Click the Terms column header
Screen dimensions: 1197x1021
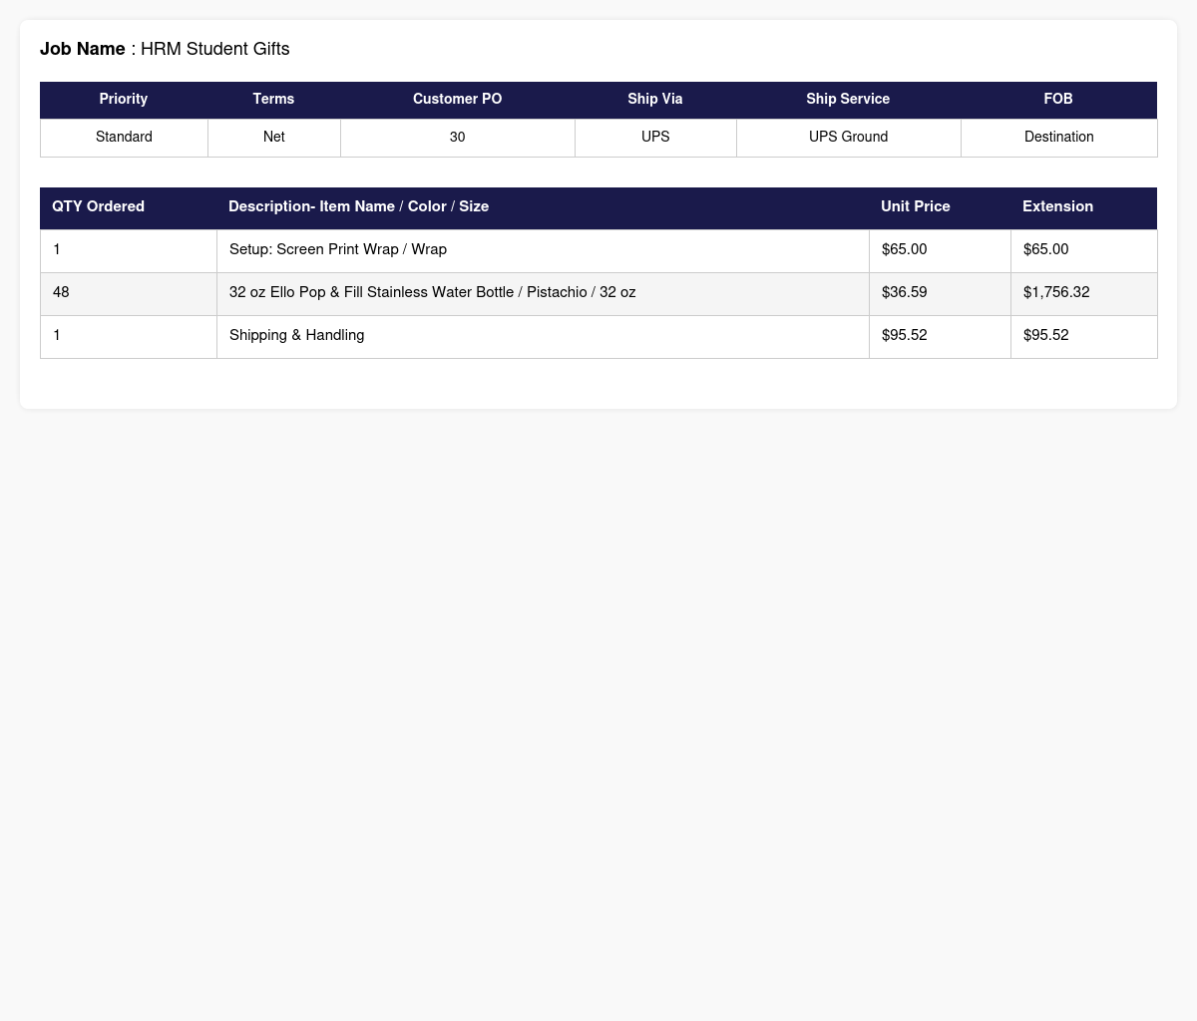coord(273,100)
